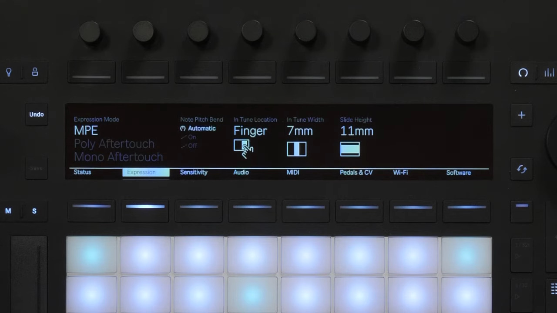Image resolution: width=557 pixels, height=313 pixels.
Task: Open the Wi-Fi settings tab
Action: coord(400,172)
